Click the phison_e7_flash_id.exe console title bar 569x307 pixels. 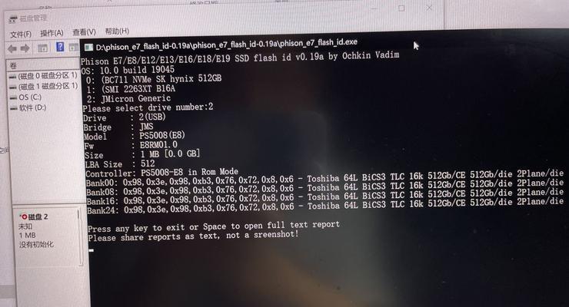[251, 45]
